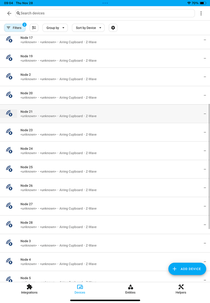The height and width of the screenshot is (303, 210).
Task: Open the three-dot overflow menu
Action: pyautogui.click(x=201, y=13)
